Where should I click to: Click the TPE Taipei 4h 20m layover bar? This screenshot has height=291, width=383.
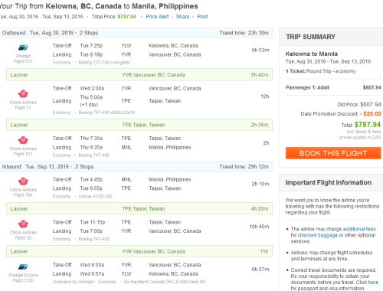[x=139, y=208]
